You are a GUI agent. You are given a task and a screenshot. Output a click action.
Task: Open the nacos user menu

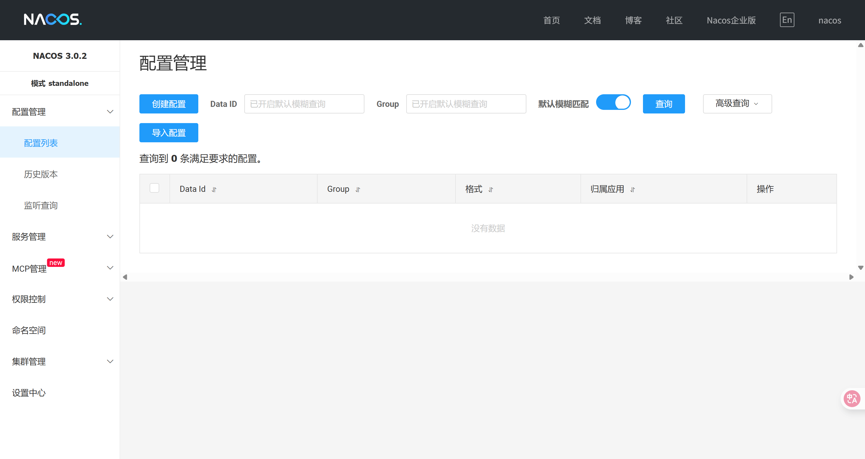(x=830, y=20)
